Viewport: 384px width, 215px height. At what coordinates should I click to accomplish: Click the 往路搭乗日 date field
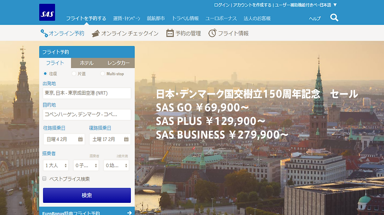64,139
